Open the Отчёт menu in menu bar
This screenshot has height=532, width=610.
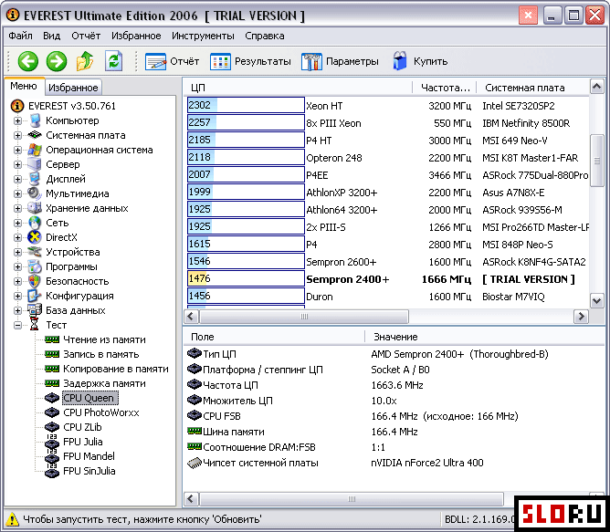click(86, 36)
